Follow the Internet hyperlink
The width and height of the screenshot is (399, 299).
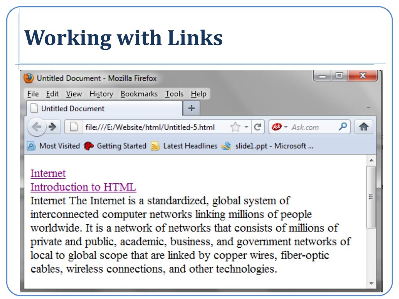tap(48, 173)
